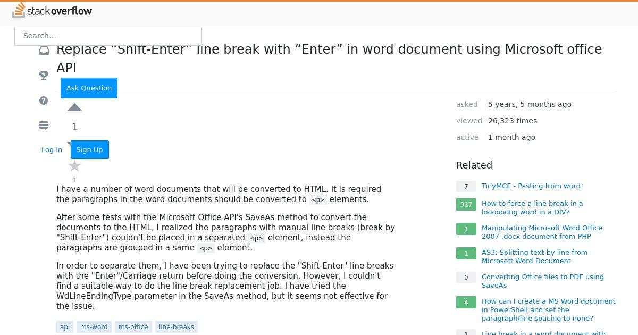
Task: Click the question title heading
Action: click(x=329, y=58)
